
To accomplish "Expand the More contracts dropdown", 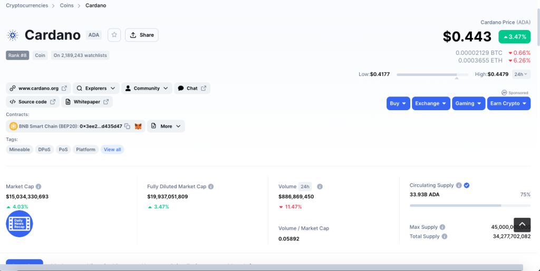I will [166, 127].
